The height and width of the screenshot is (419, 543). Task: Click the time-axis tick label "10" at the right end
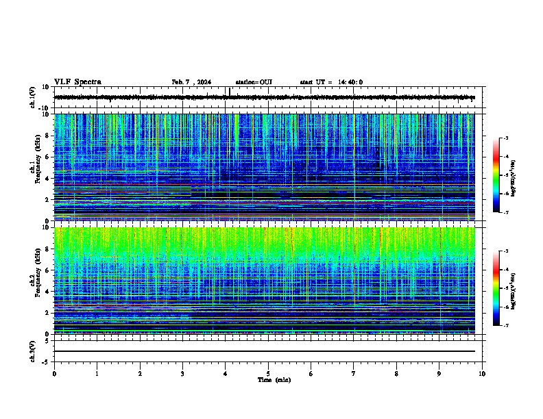pyautogui.click(x=482, y=374)
